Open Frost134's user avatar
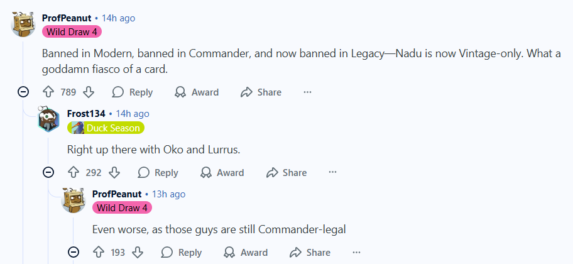This screenshot has height=264, width=573. (x=48, y=119)
